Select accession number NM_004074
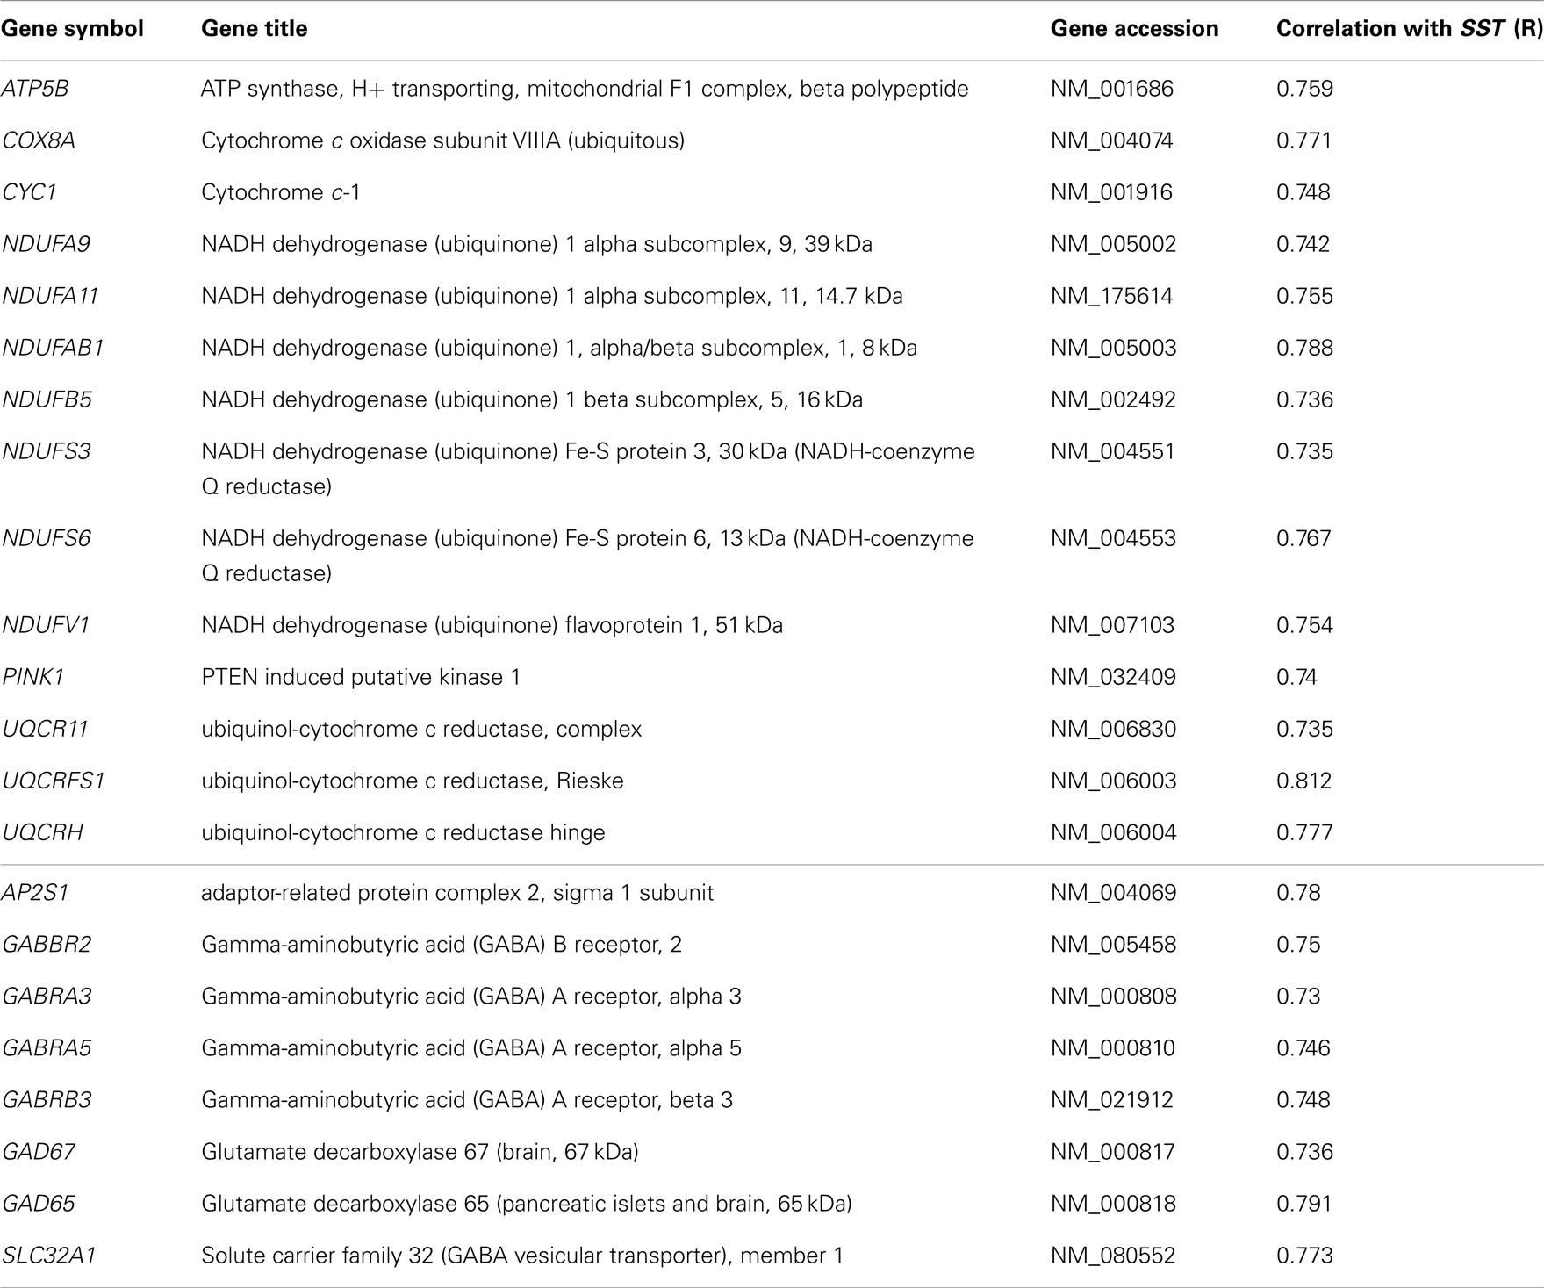The image size is (1544, 1288). (x=1112, y=140)
